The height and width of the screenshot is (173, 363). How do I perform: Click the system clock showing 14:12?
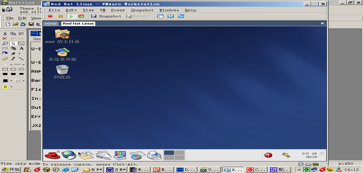point(351,170)
